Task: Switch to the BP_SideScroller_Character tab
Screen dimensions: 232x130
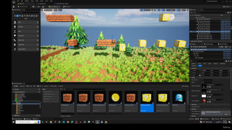Action: [62, 4]
